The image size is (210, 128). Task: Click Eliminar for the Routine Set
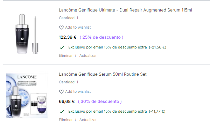point(66,120)
